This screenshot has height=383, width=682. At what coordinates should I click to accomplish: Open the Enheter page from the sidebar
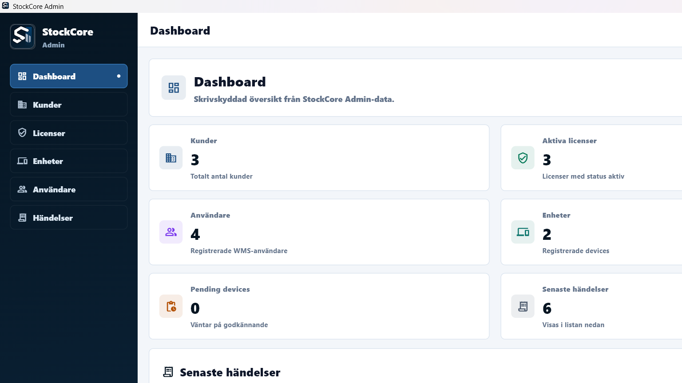click(x=69, y=161)
